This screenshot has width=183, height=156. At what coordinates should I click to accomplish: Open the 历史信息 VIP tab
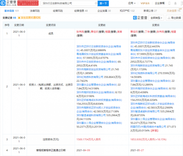173,11
